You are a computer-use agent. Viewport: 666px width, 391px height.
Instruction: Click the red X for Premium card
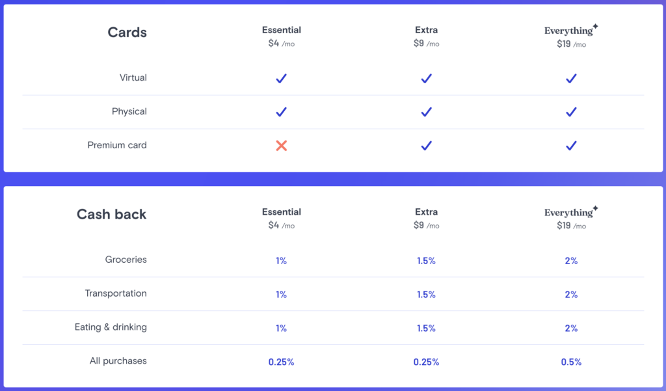[281, 146]
